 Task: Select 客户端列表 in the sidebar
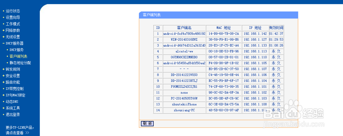coord(19,57)
